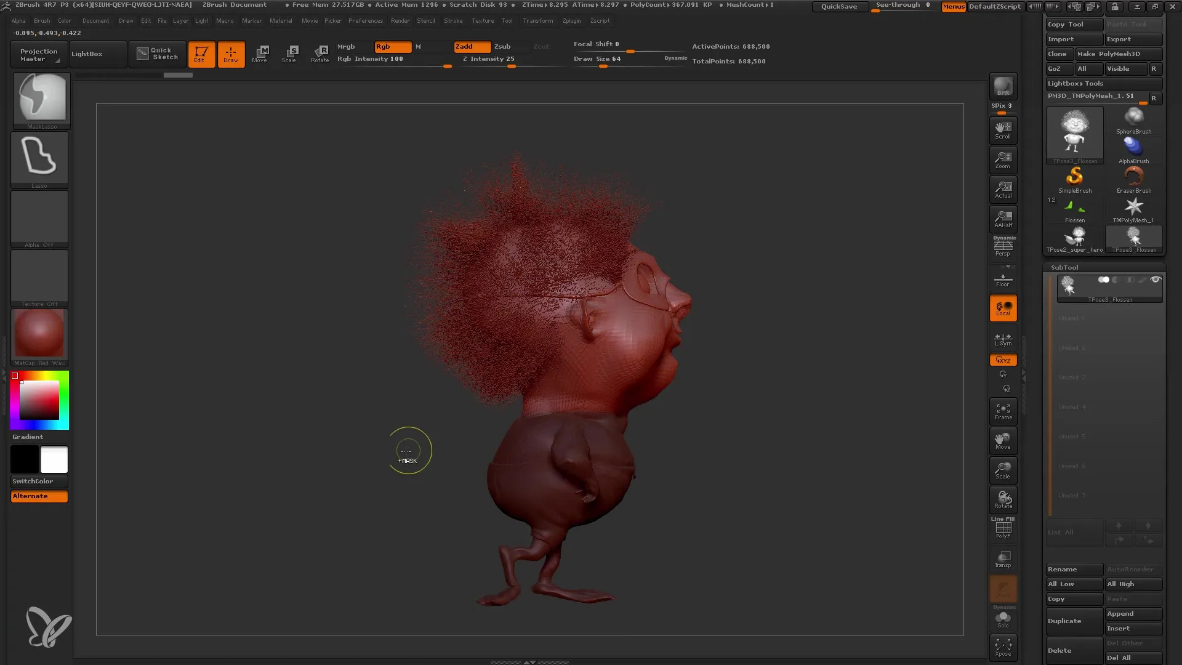The width and height of the screenshot is (1182, 665).
Task: Click the BPR render icon
Action: pos(1003,86)
